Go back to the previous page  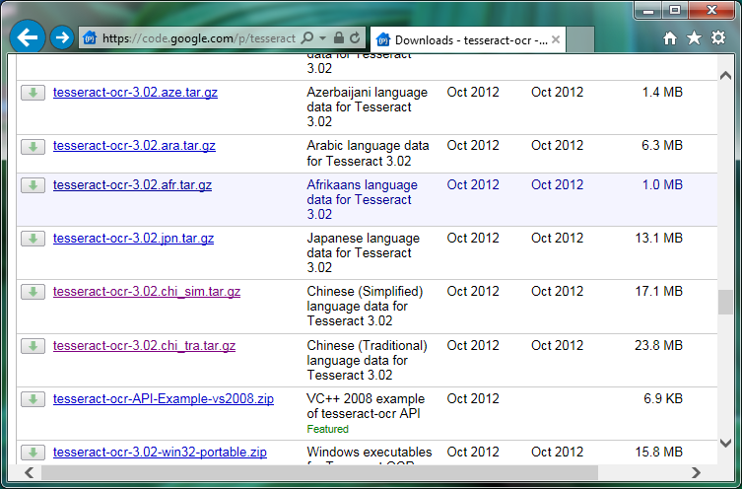coord(28,37)
